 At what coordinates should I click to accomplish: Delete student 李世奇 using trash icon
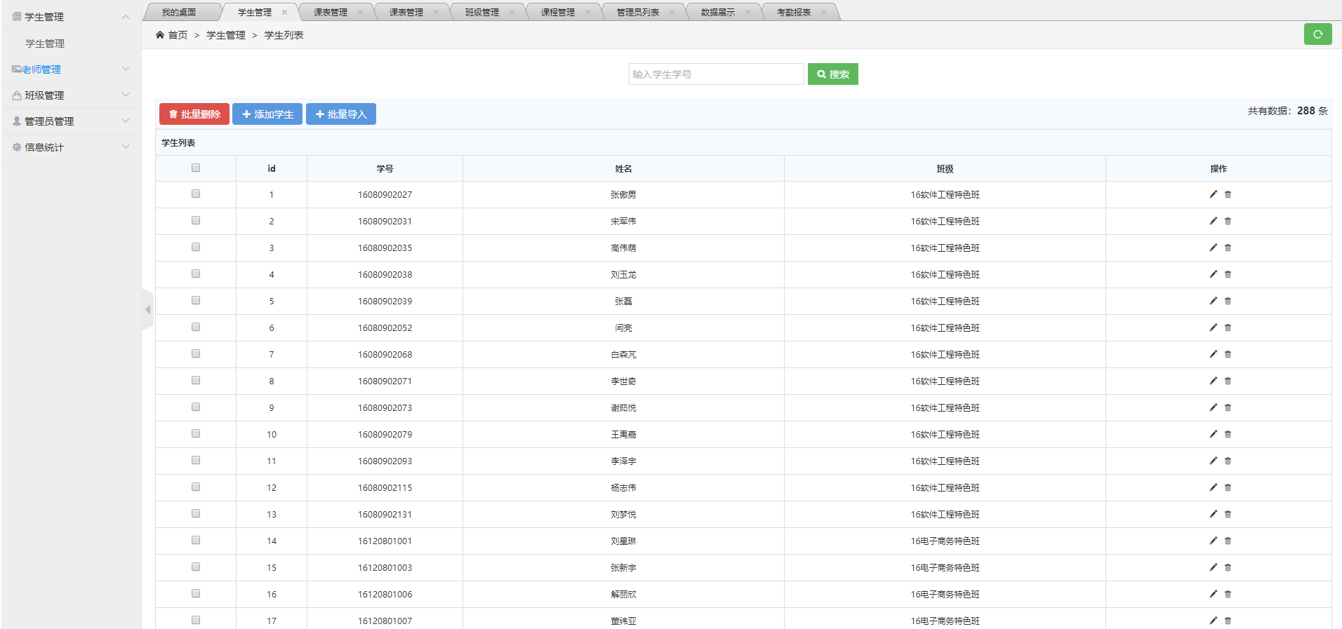click(x=1228, y=381)
